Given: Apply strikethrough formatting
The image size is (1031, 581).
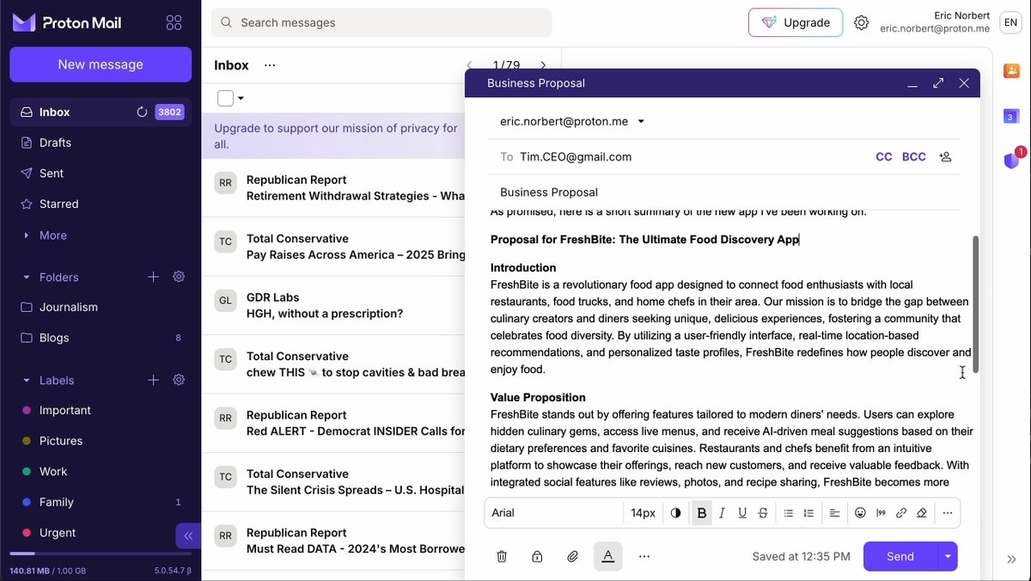Looking at the screenshot, I should [x=763, y=513].
